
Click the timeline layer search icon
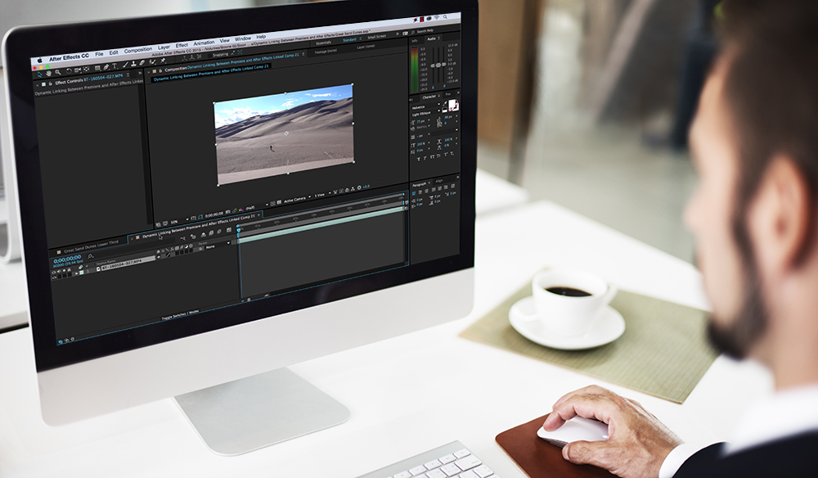[x=90, y=257]
